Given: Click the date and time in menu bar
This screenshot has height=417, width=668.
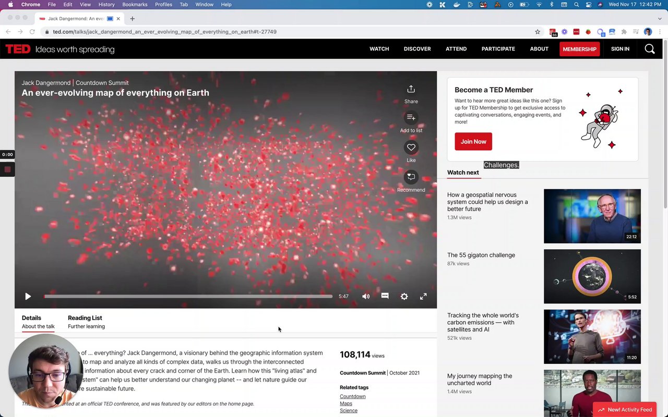Looking at the screenshot, I should click(635, 4).
